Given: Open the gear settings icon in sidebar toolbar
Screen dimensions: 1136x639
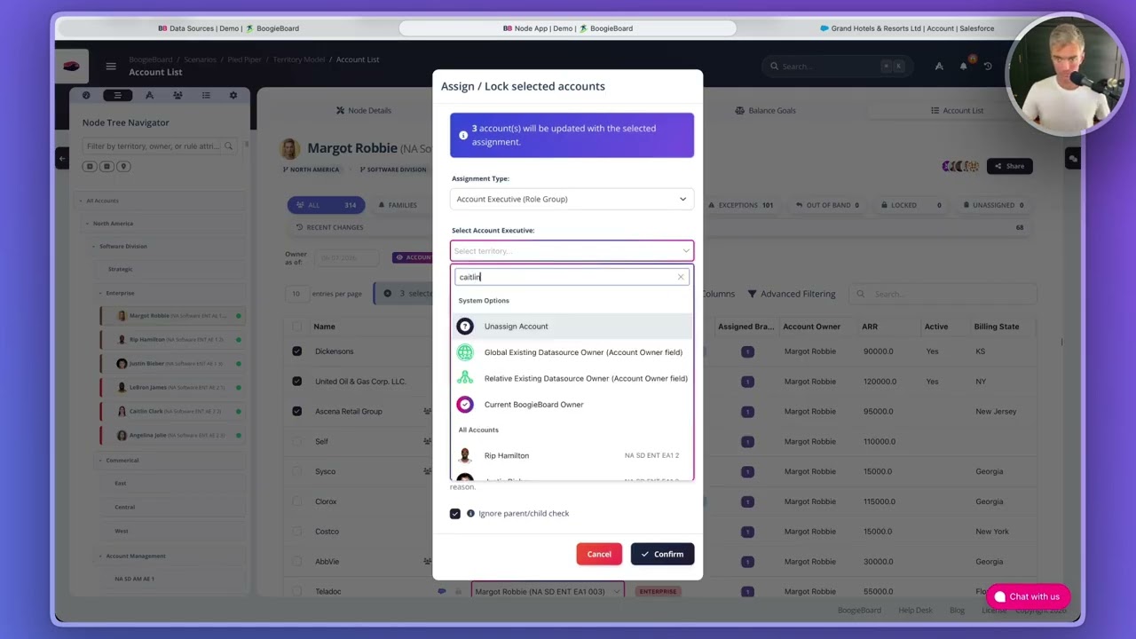Looking at the screenshot, I should [233, 95].
